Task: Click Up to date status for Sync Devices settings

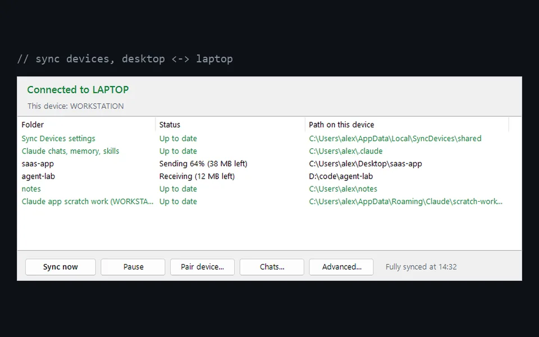Action: [178, 139]
